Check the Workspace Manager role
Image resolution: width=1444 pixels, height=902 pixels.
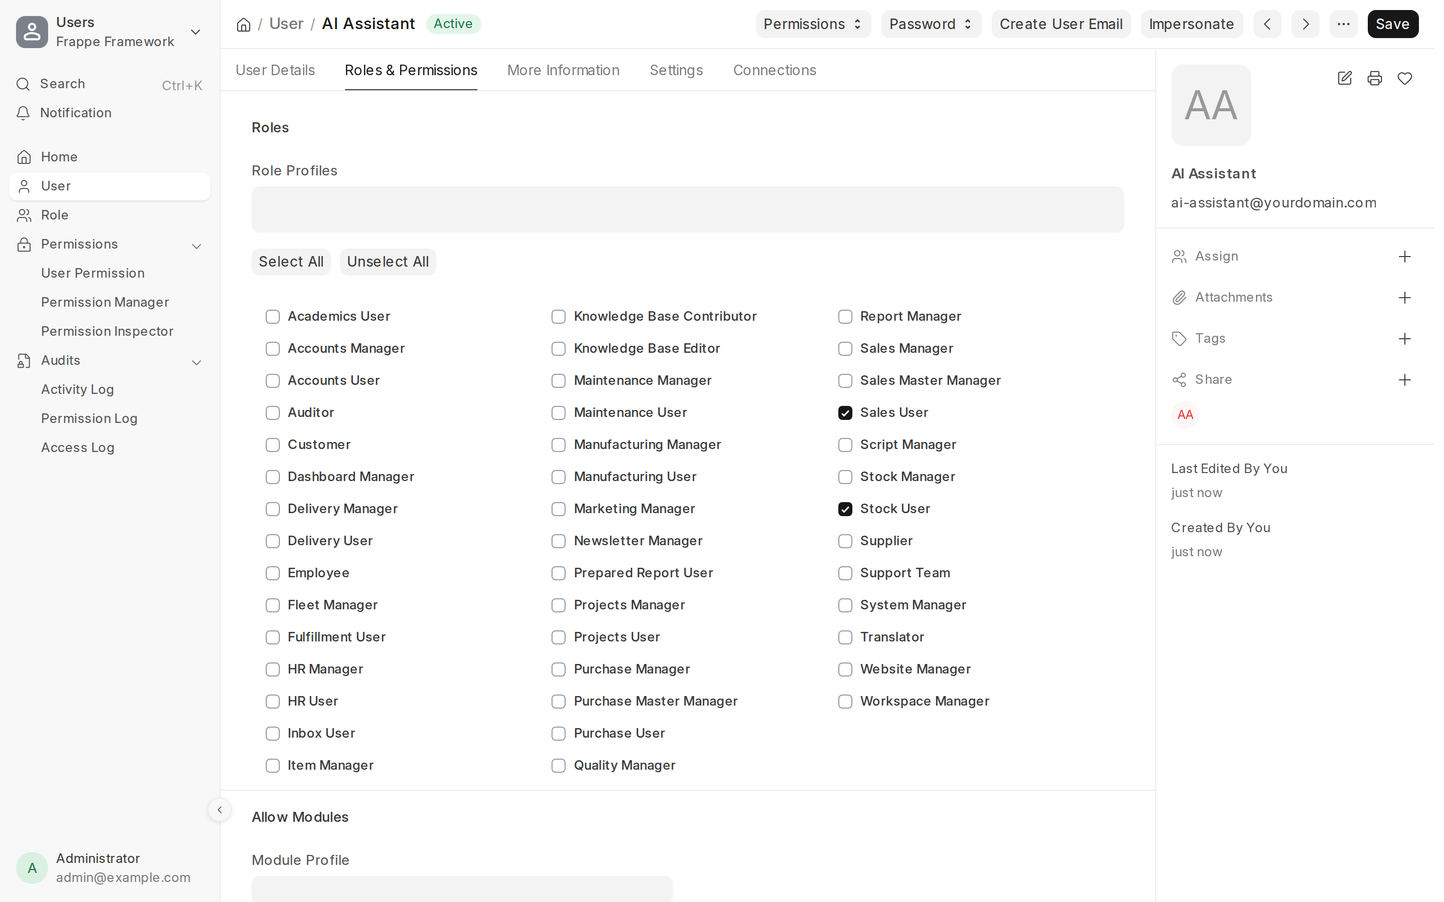tap(845, 702)
